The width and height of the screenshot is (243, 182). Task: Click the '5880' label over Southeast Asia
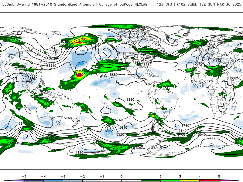[x=33, y=76]
